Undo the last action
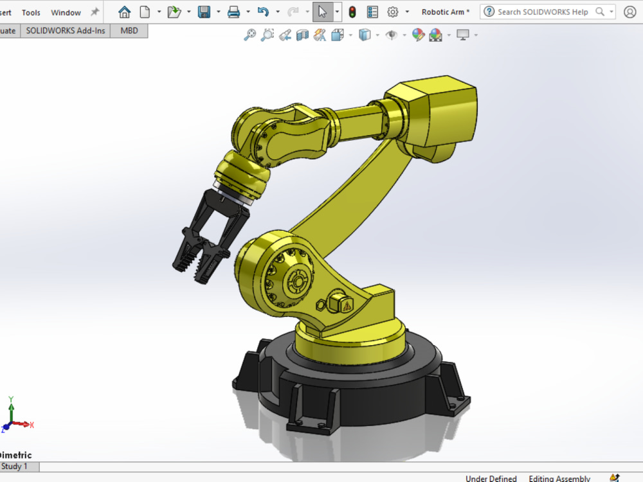Viewport: 643px width, 482px height. coord(263,12)
